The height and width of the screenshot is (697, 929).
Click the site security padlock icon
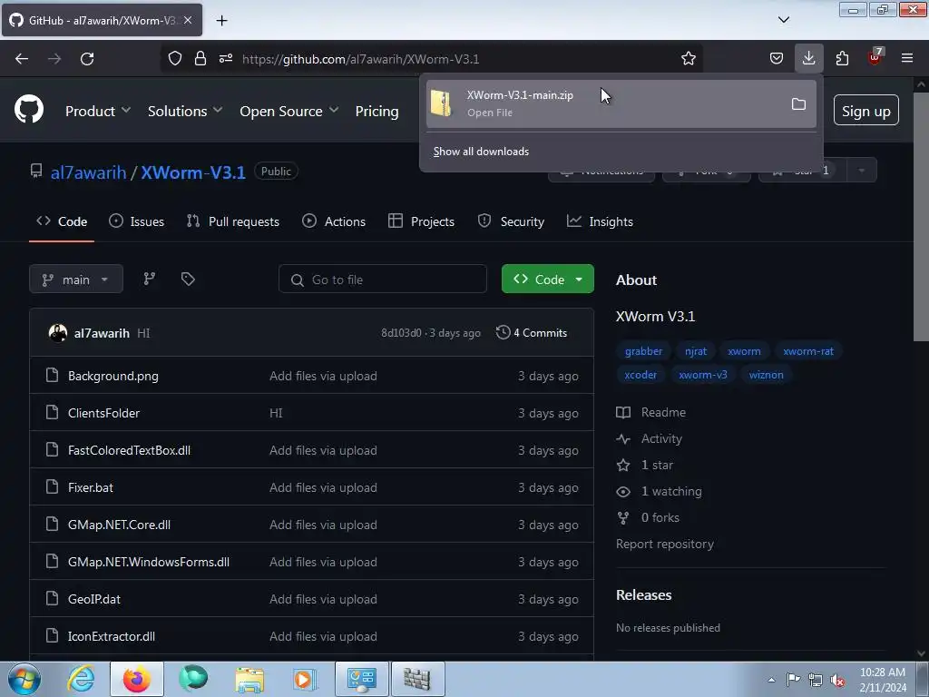coord(200,58)
